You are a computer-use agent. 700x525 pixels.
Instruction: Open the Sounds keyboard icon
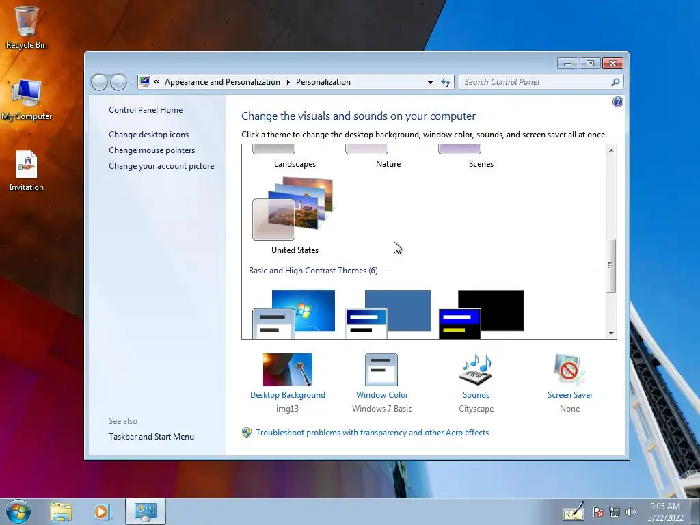[476, 370]
